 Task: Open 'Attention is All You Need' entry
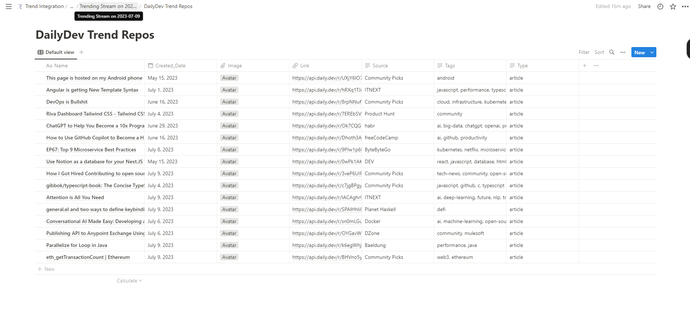click(75, 197)
